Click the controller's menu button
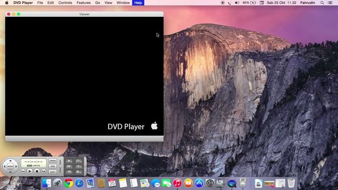The height and width of the screenshot is (190, 338). (53, 160)
